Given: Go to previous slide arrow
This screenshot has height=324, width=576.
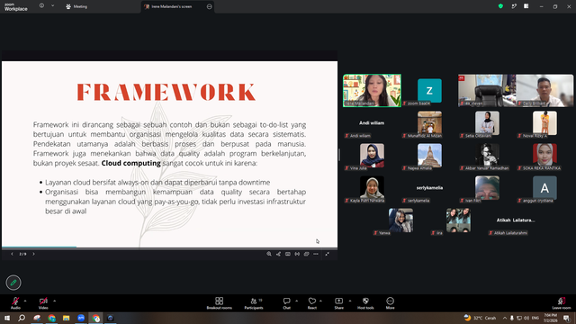Looking at the screenshot, I should (x=12, y=254).
